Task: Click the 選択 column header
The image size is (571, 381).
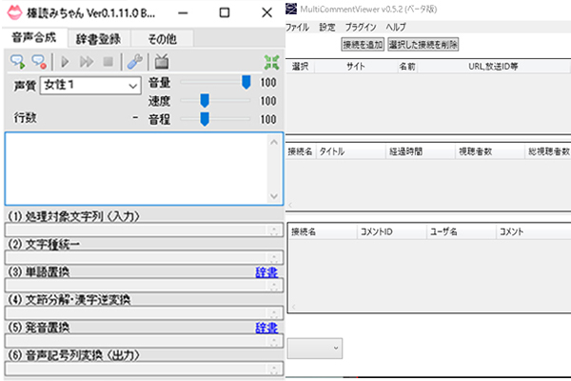Action: [x=301, y=67]
